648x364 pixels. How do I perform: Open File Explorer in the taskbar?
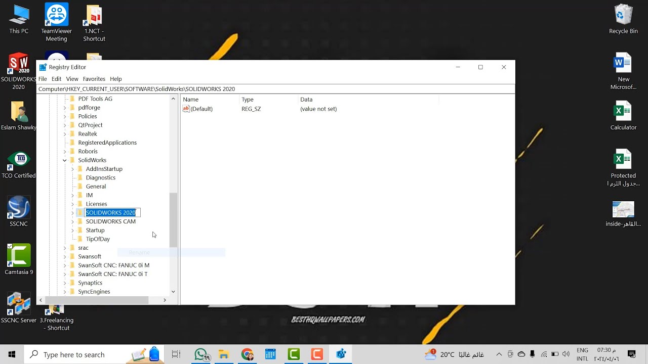(x=224, y=354)
